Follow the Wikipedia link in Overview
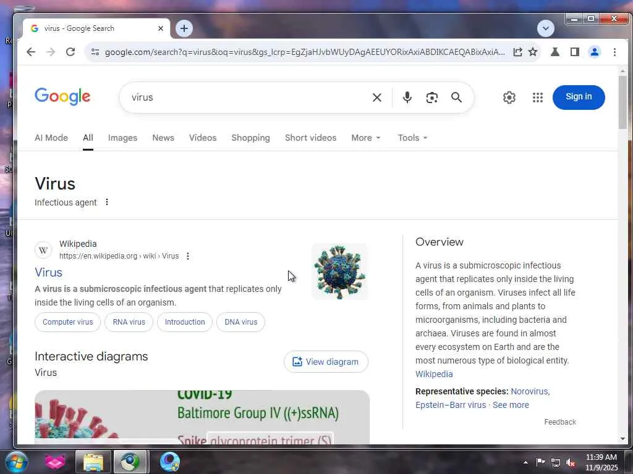This screenshot has width=633, height=474. tap(434, 374)
